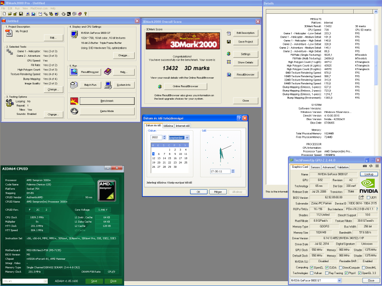
Task: Click the open-folder icon in 3DMark toolbar
Action: 10,14
